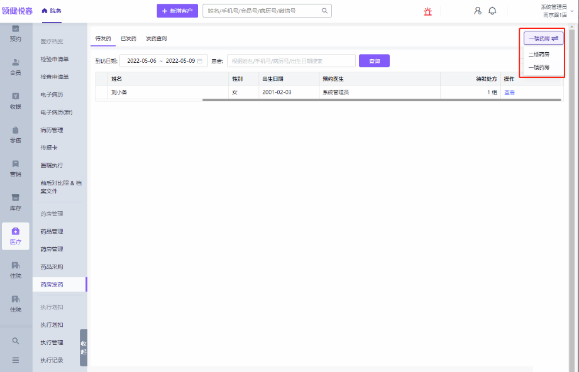The height and width of the screenshot is (372, 579).
Task: Open the 会员 members module
Action: [x=16, y=67]
